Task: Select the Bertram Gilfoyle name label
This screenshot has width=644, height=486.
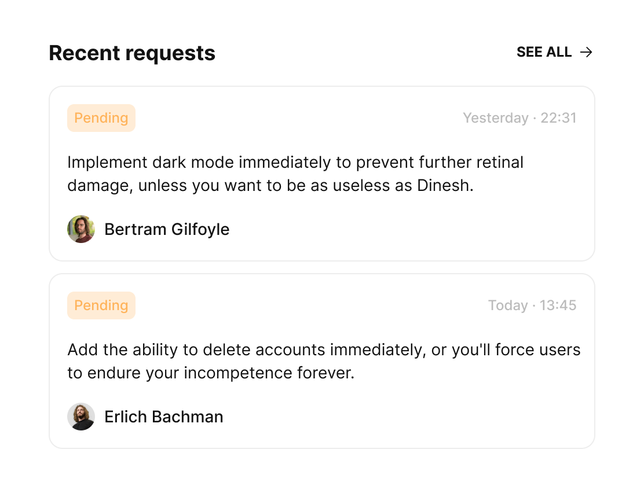Action: pyautogui.click(x=167, y=229)
